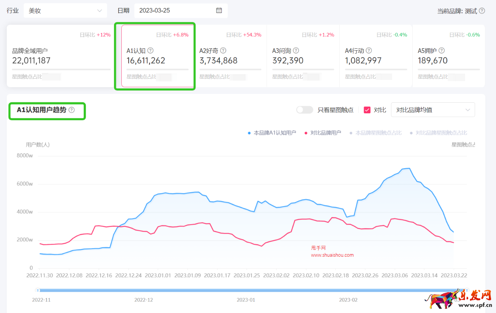Screen dimensions: 496x313
Task: Open the calendar icon in date field
Action: point(219,11)
